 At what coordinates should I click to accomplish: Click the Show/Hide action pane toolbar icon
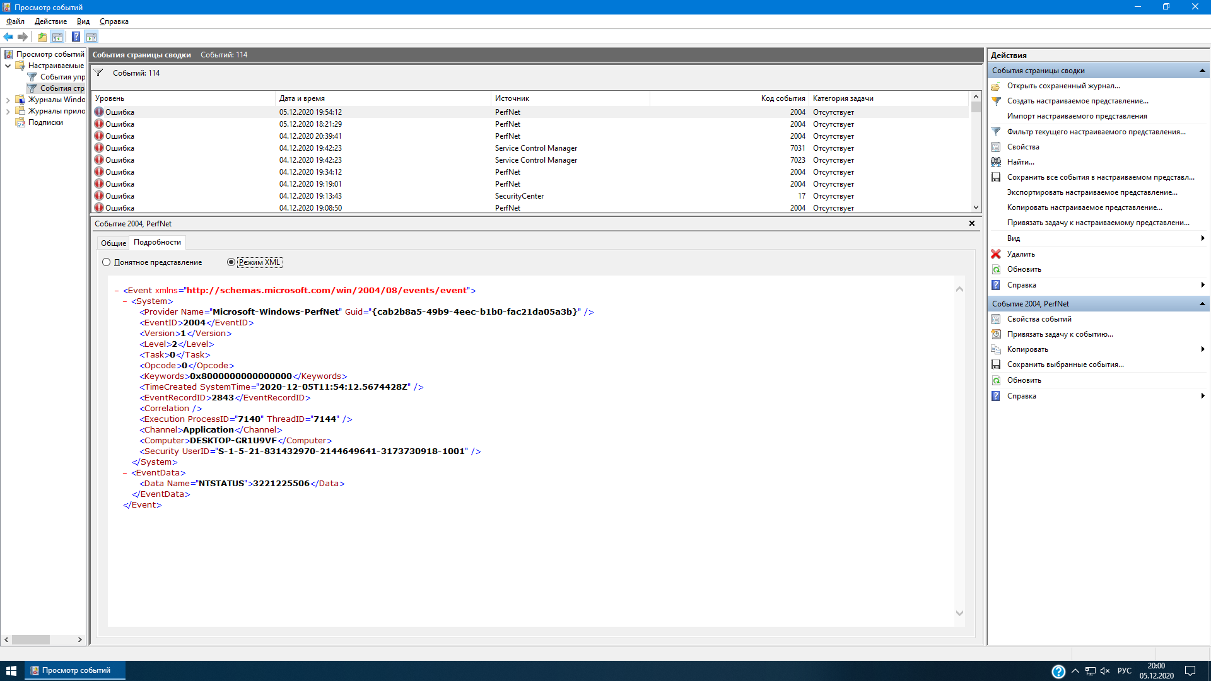point(91,37)
